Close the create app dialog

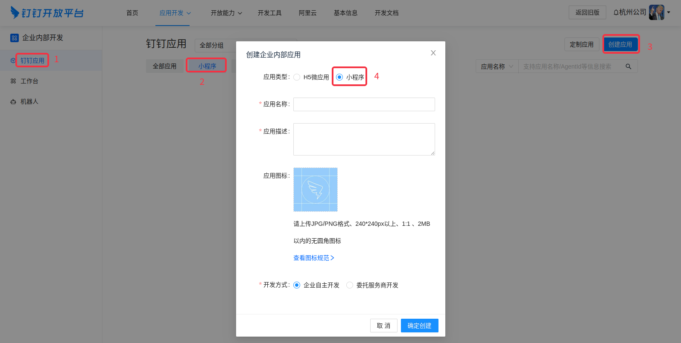pyautogui.click(x=433, y=53)
